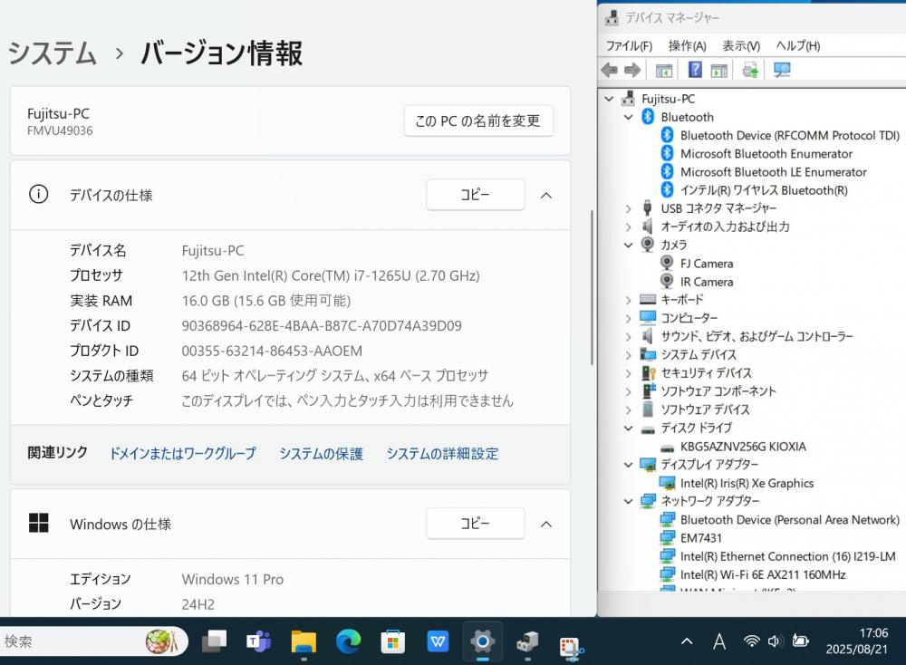The image size is (906, 665).
Task: Collapse the ディスプレイ アダプター category
Action: (x=629, y=465)
